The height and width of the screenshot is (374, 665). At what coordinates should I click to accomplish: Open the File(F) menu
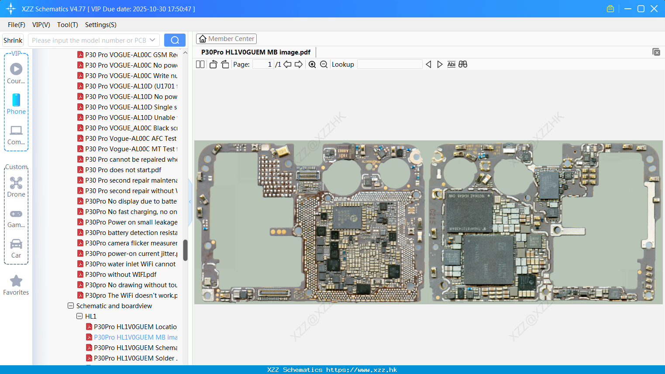(x=17, y=25)
